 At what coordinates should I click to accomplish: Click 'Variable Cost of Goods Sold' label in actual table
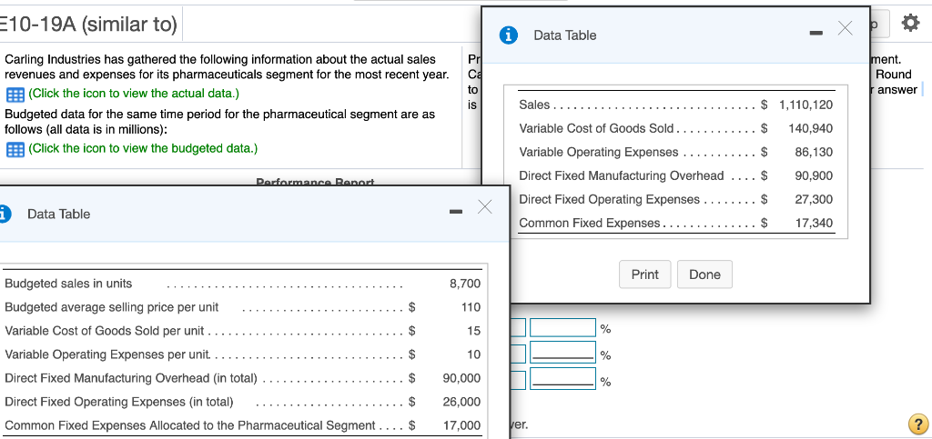pos(596,129)
